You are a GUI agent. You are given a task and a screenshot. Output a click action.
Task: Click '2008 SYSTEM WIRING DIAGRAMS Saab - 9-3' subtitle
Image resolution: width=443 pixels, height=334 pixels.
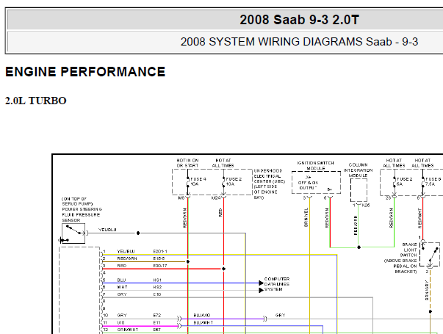(x=299, y=42)
